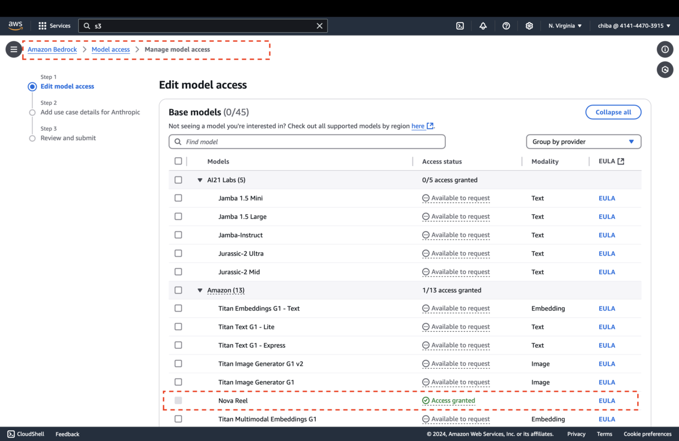Open the help question mark icon
679x441 pixels.
506,26
